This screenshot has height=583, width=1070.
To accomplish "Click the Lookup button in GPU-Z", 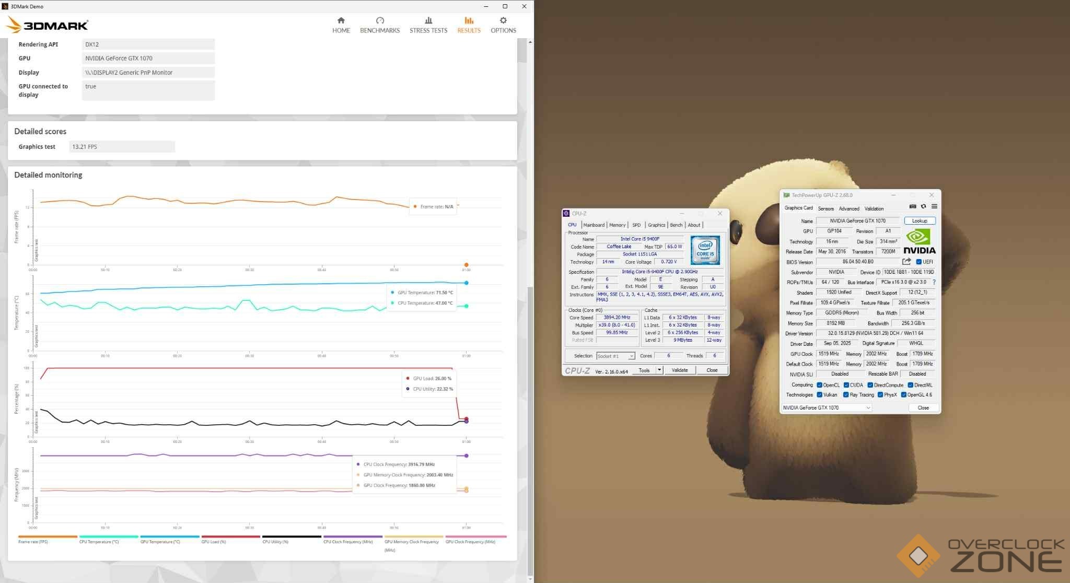I will (920, 220).
